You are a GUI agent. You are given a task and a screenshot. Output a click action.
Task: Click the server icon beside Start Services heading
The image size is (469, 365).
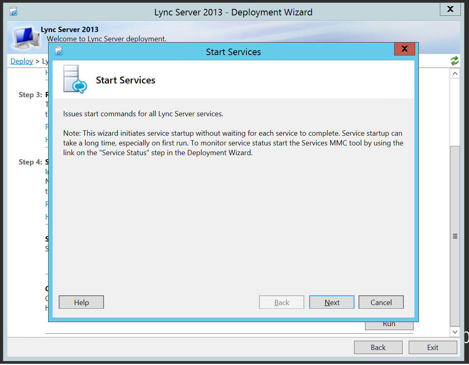75,79
